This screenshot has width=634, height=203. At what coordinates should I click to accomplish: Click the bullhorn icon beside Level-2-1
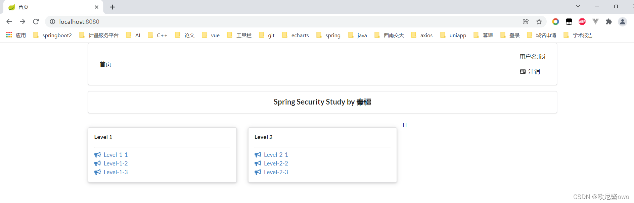click(258, 155)
